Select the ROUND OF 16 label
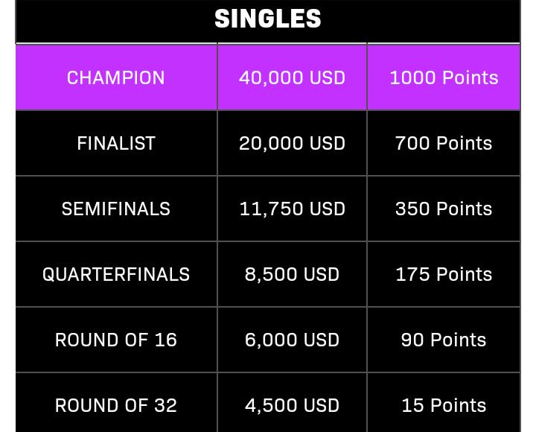The image size is (536, 432). pos(116,340)
